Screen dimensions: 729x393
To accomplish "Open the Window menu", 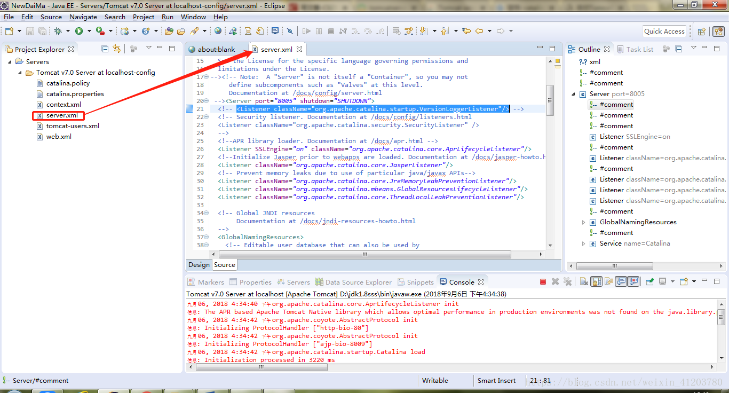I will 193,17.
